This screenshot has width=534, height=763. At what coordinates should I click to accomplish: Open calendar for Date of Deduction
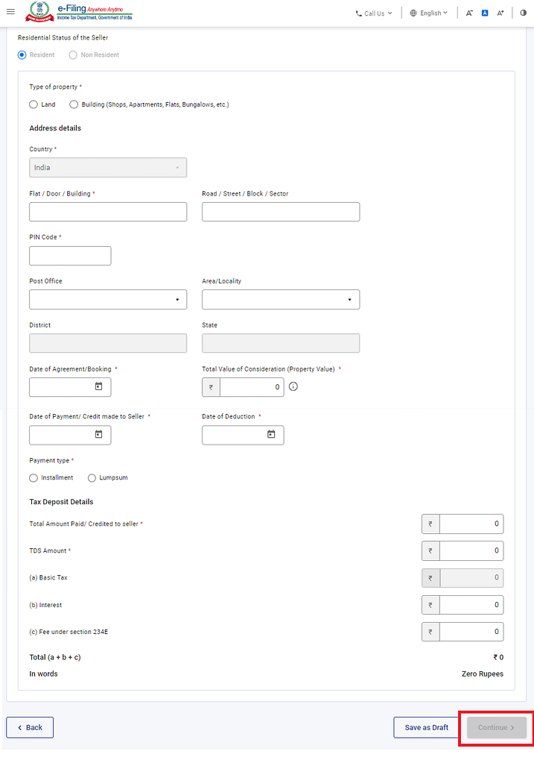(x=271, y=434)
